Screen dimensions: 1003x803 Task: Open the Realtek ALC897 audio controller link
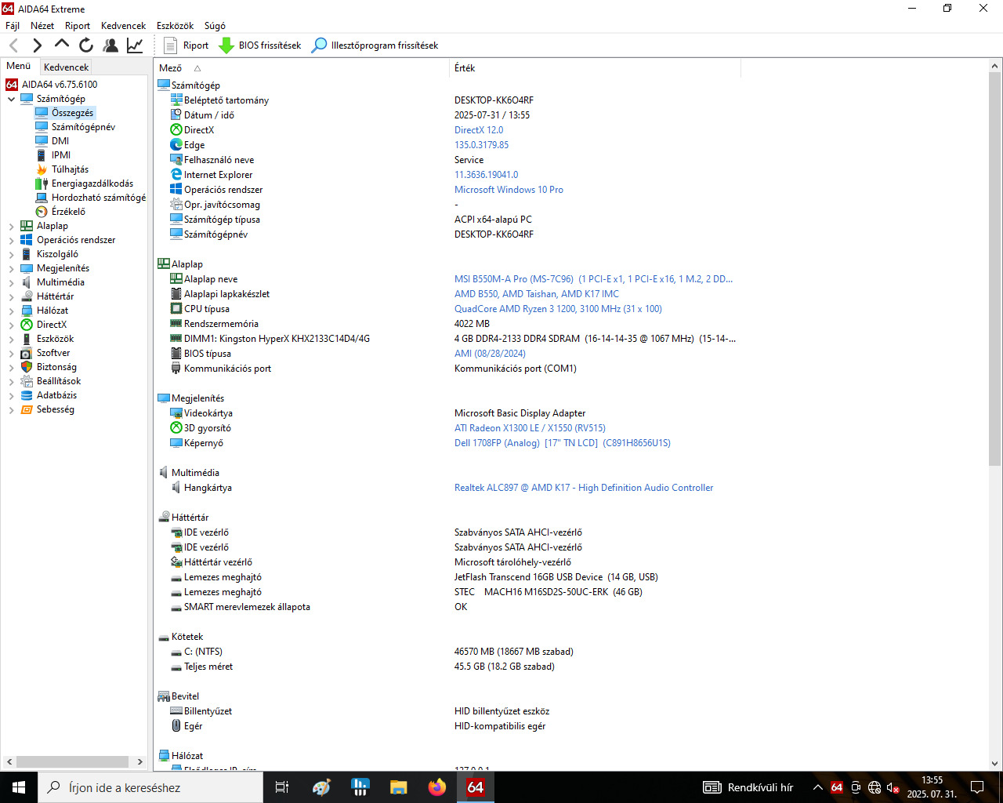pyautogui.click(x=584, y=488)
